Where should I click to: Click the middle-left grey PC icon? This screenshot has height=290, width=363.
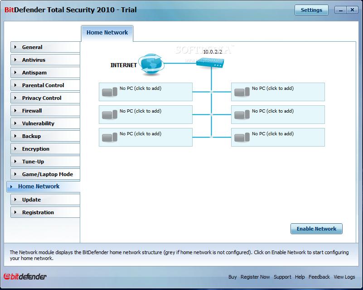coord(109,115)
